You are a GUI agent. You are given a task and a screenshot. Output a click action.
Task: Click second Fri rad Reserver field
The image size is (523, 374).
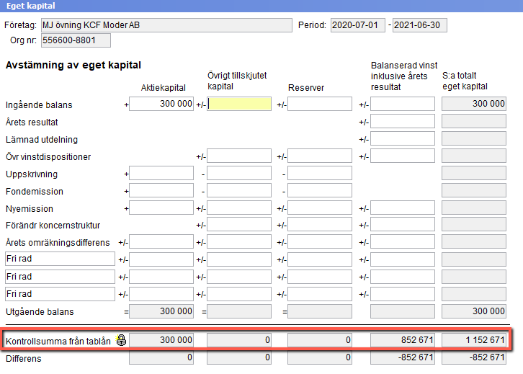(320, 277)
